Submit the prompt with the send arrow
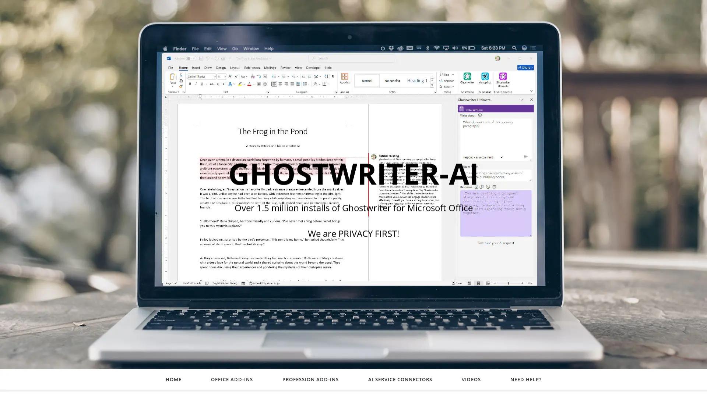 526,157
